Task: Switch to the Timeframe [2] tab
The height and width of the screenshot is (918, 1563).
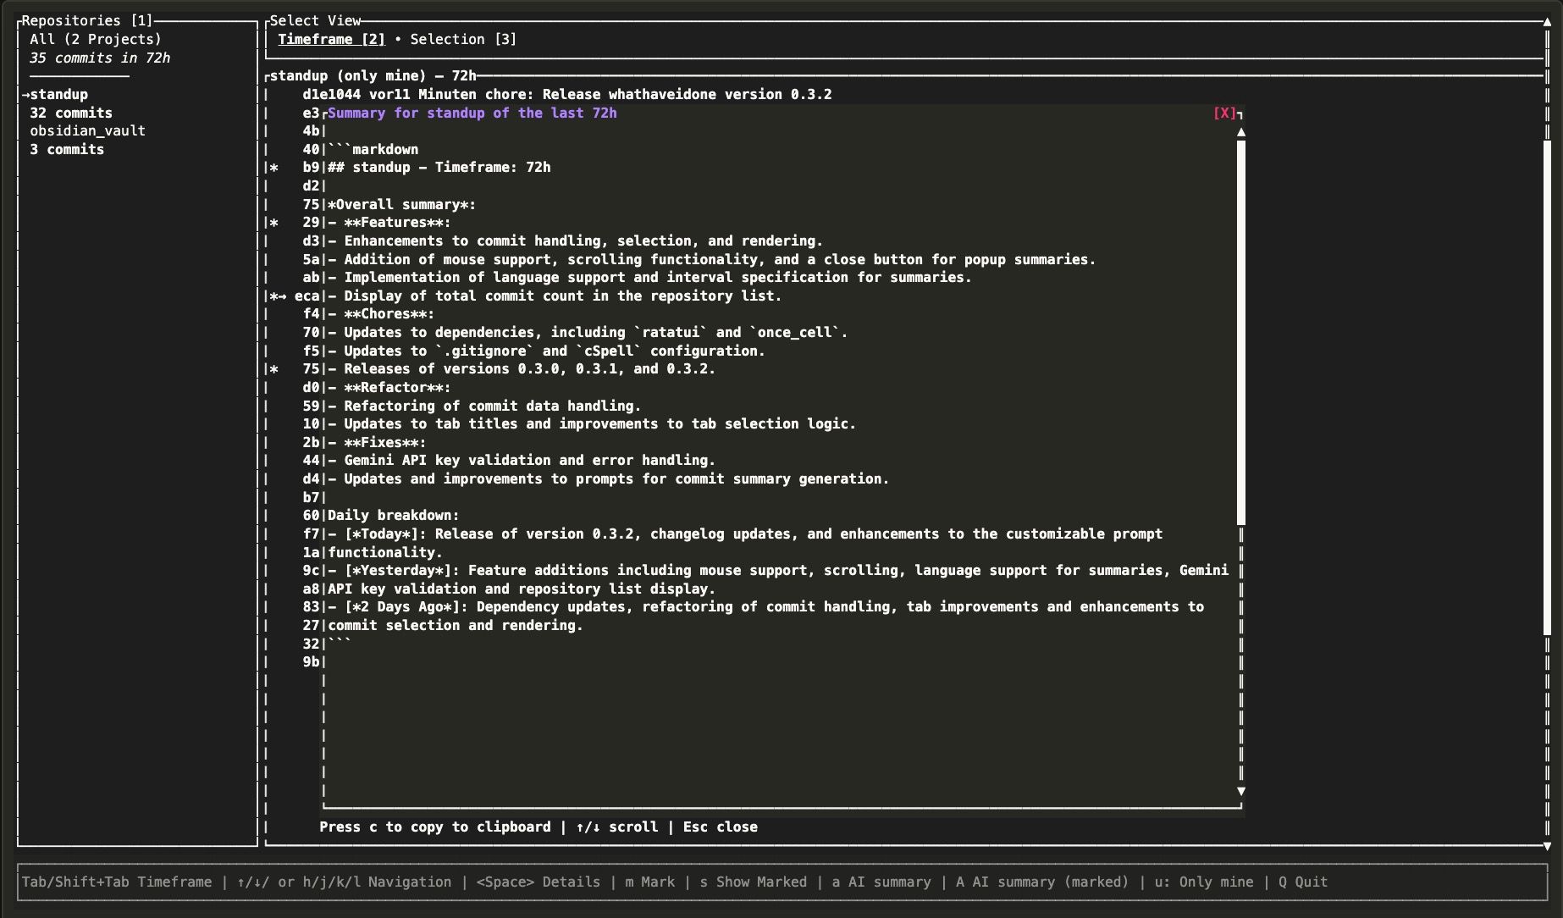Action: pos(331,39)
